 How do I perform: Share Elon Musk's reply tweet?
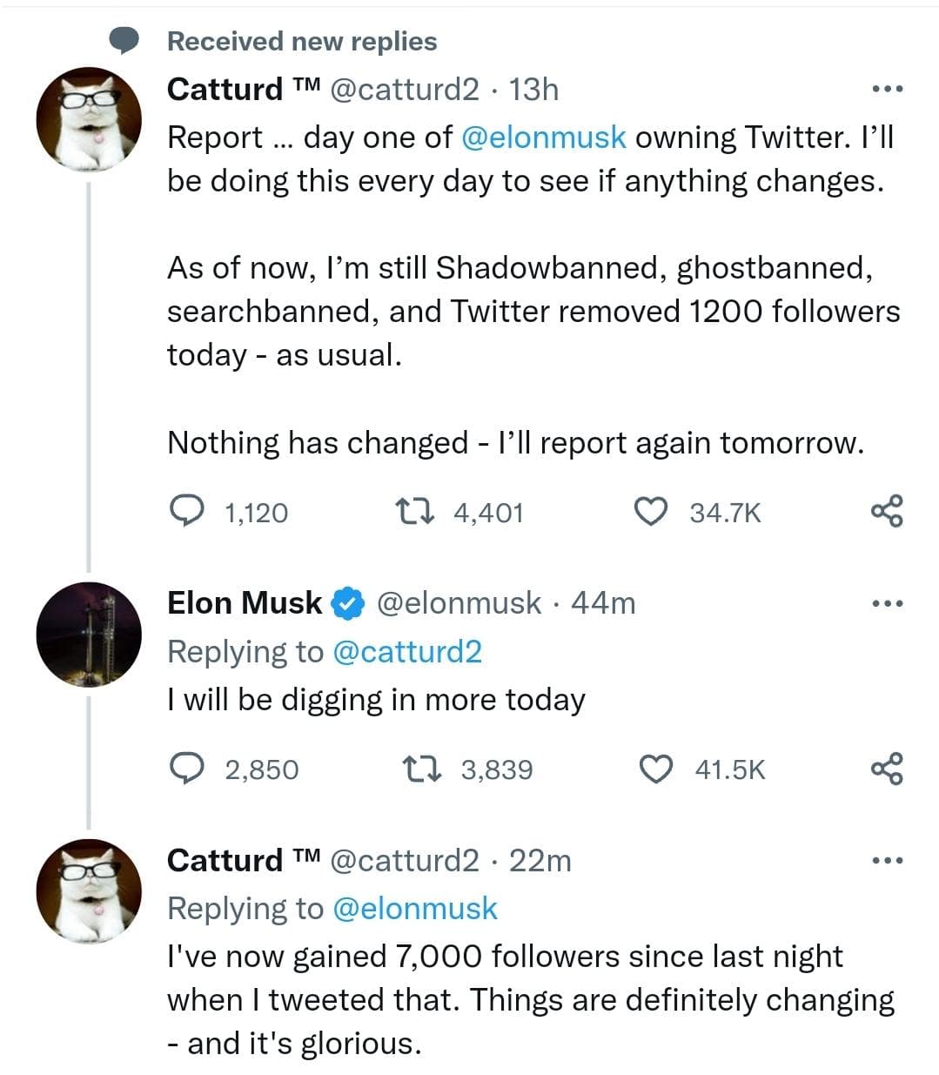click(x=887, y=769)
